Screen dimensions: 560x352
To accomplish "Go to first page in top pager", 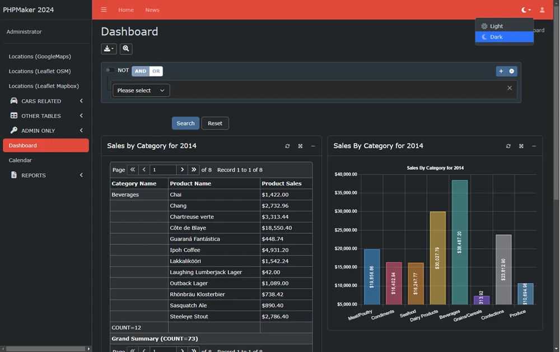I will [x=133, y=169].
